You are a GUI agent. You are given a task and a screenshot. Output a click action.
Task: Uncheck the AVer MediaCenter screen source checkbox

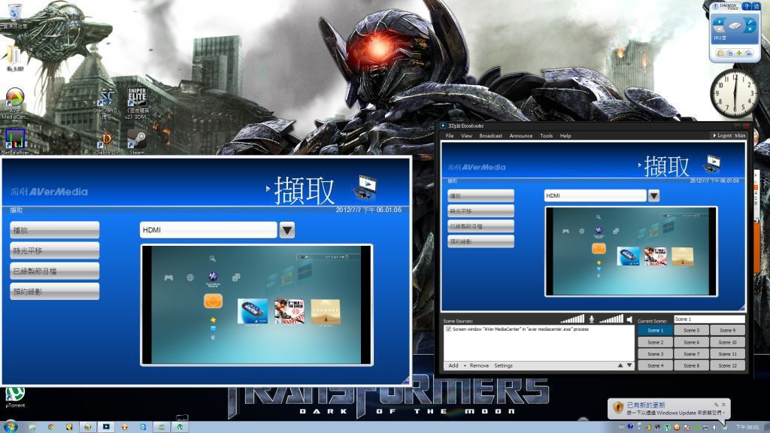(448, 329)
